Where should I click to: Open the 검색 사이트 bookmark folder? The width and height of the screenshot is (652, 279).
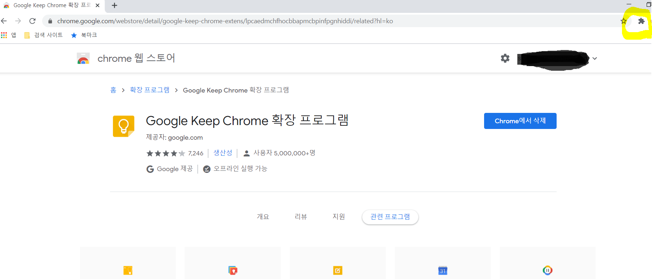point(43,35)
